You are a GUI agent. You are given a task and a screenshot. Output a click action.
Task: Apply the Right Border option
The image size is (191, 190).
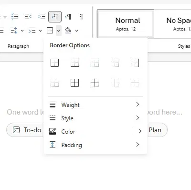point(135,63)
